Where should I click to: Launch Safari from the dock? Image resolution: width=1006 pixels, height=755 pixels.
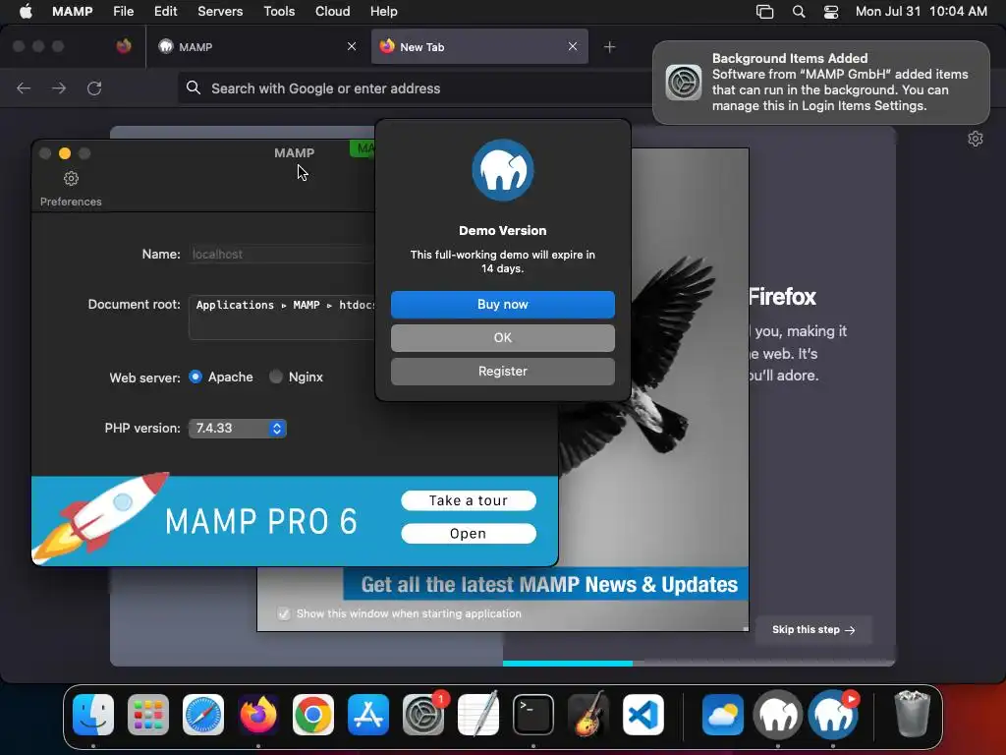point(203,715)
